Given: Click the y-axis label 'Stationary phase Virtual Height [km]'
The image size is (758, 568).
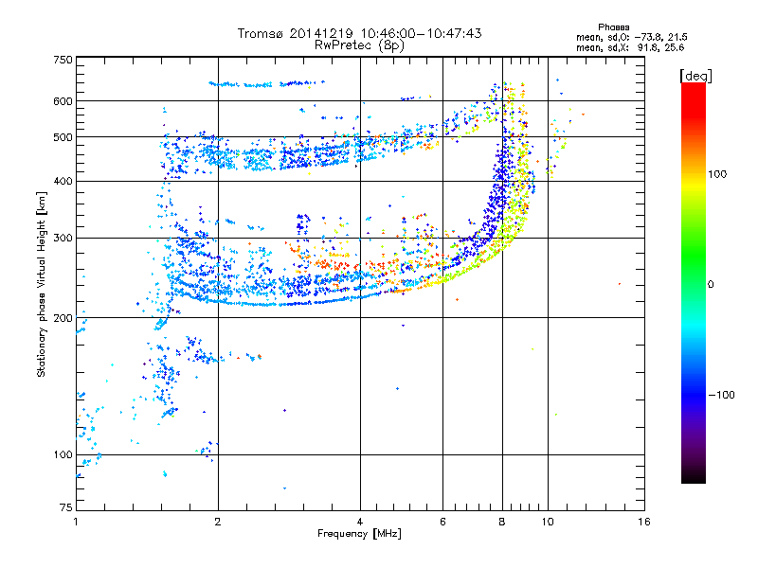Looking at the screenshot, I should coord(42,284).
